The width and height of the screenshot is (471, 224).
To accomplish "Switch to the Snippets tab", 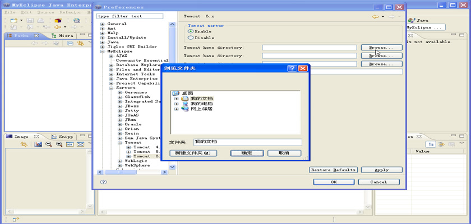I will tap(62, 137).
